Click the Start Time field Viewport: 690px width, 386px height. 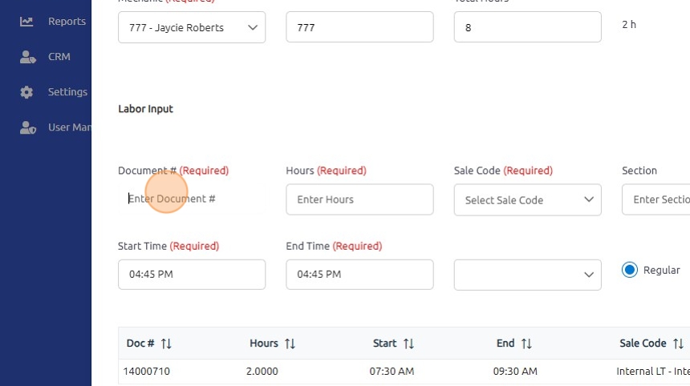191,274
